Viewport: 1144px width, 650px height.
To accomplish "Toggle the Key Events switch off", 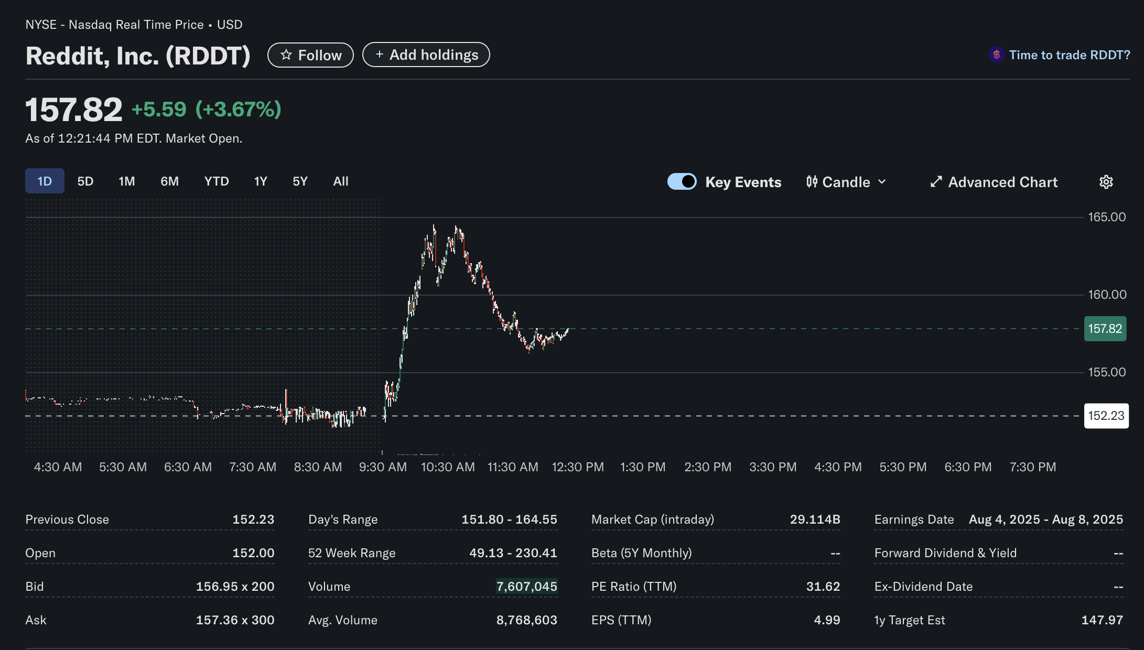I will pyautogui.click(x=682, y=181).
